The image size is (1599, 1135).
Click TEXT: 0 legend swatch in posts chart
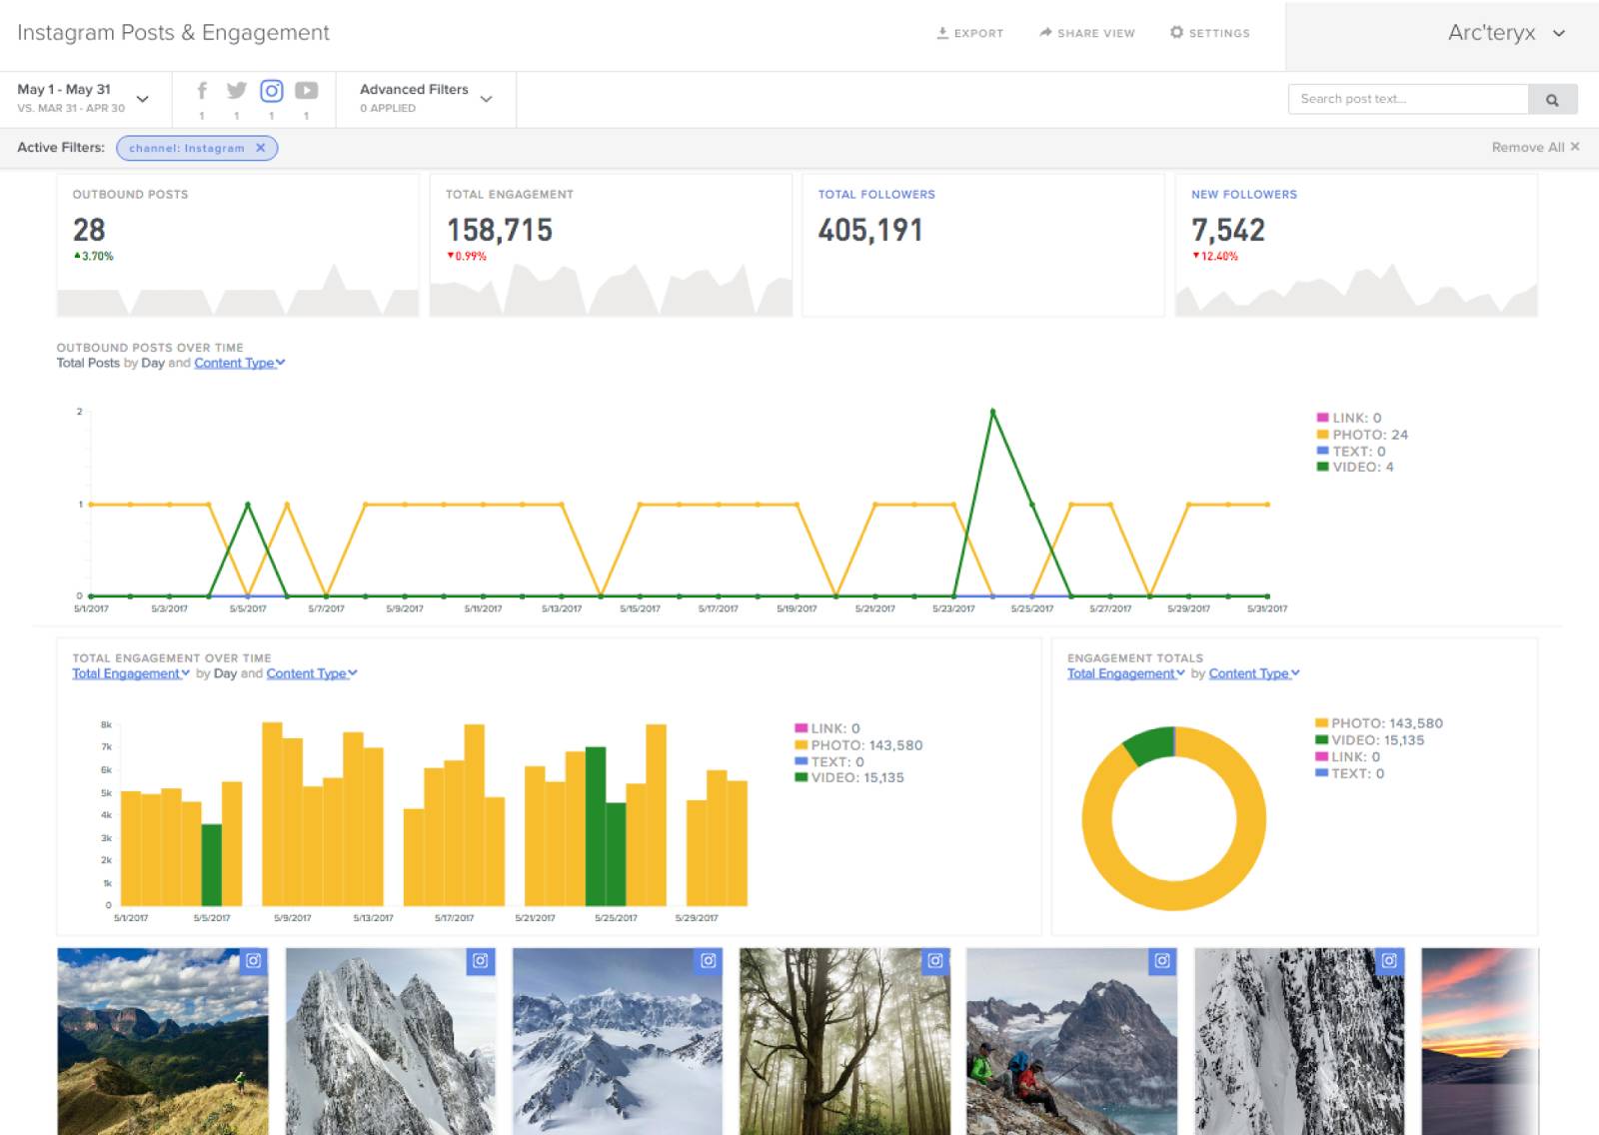click(x=1323, y=451)
